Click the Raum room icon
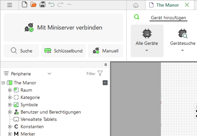 click(16, 90)
